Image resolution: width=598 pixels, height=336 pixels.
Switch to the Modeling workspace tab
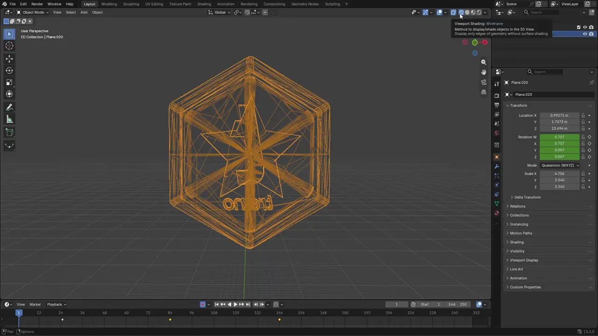tap(109, 4)
